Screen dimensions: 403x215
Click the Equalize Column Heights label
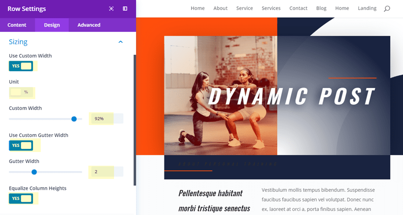tap(38, 188)
